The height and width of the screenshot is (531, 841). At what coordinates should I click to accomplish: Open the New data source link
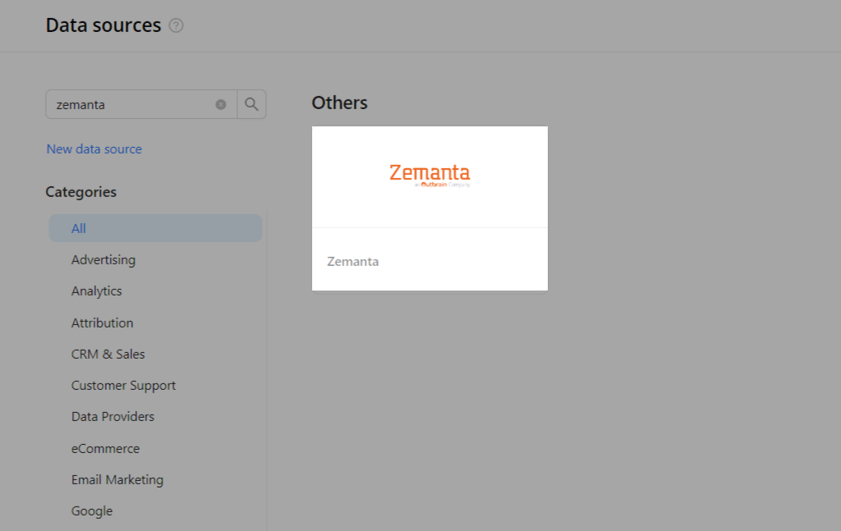94,149
